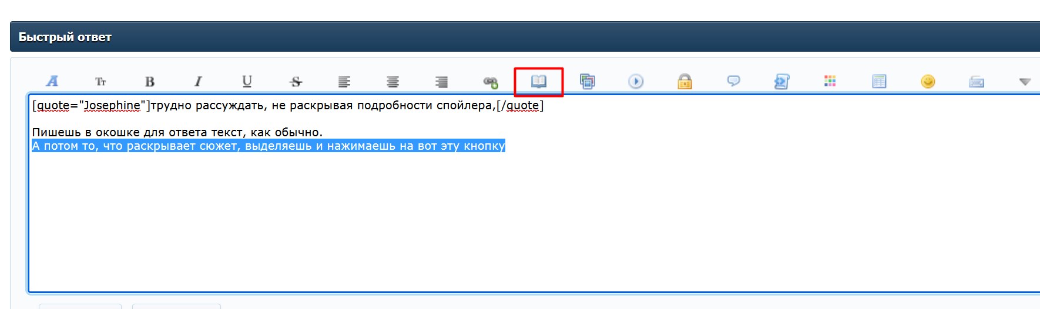Click the padlock hidden text icon
The width and height of the screenshot is (1040, 309).
point(685,81)
